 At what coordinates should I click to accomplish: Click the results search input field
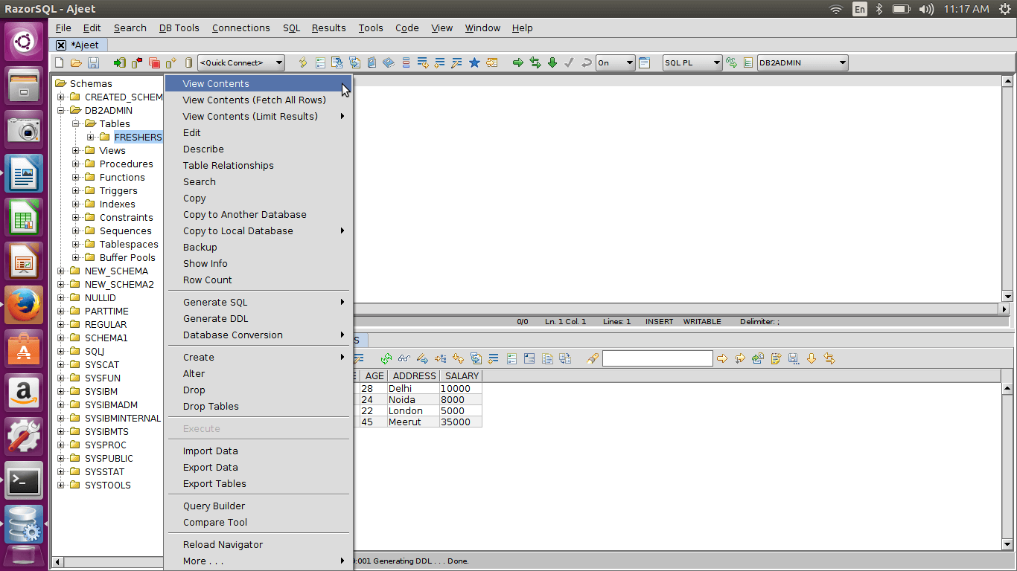657,358
